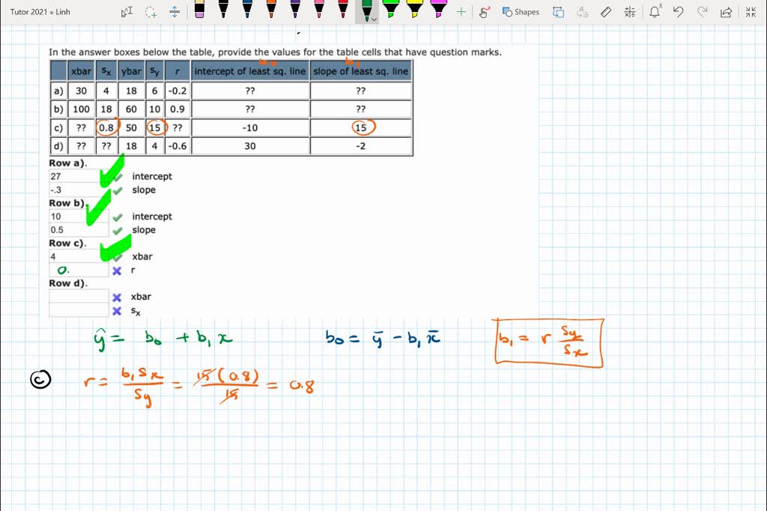
Task: Redo the undone action
Action: (701, 11)
